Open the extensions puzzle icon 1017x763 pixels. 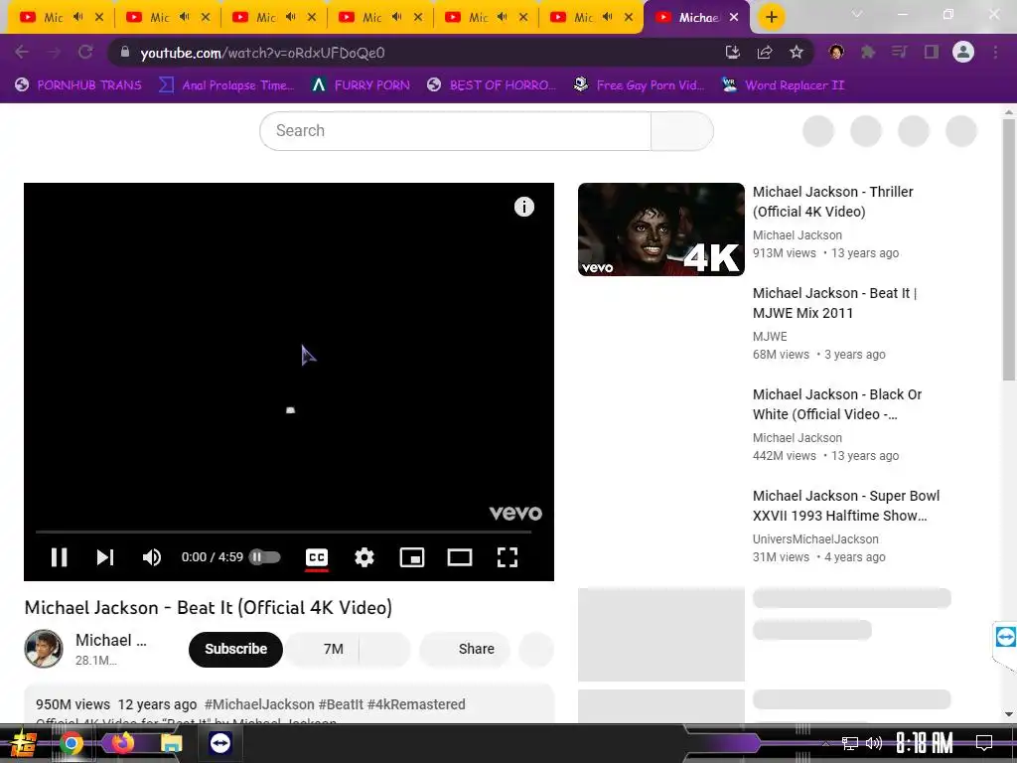pyautogui.click(x=868, y=53)
